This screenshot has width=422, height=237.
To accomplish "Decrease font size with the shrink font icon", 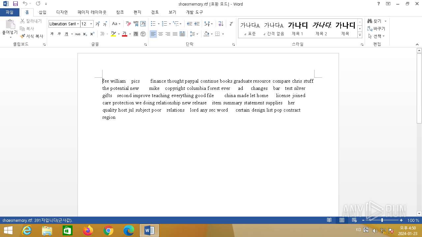I will coord(105,24).
